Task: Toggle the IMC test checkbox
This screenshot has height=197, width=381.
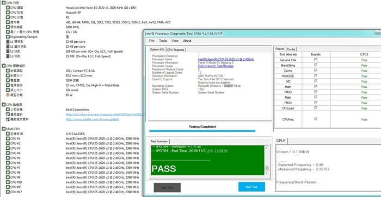Action: 316,81
